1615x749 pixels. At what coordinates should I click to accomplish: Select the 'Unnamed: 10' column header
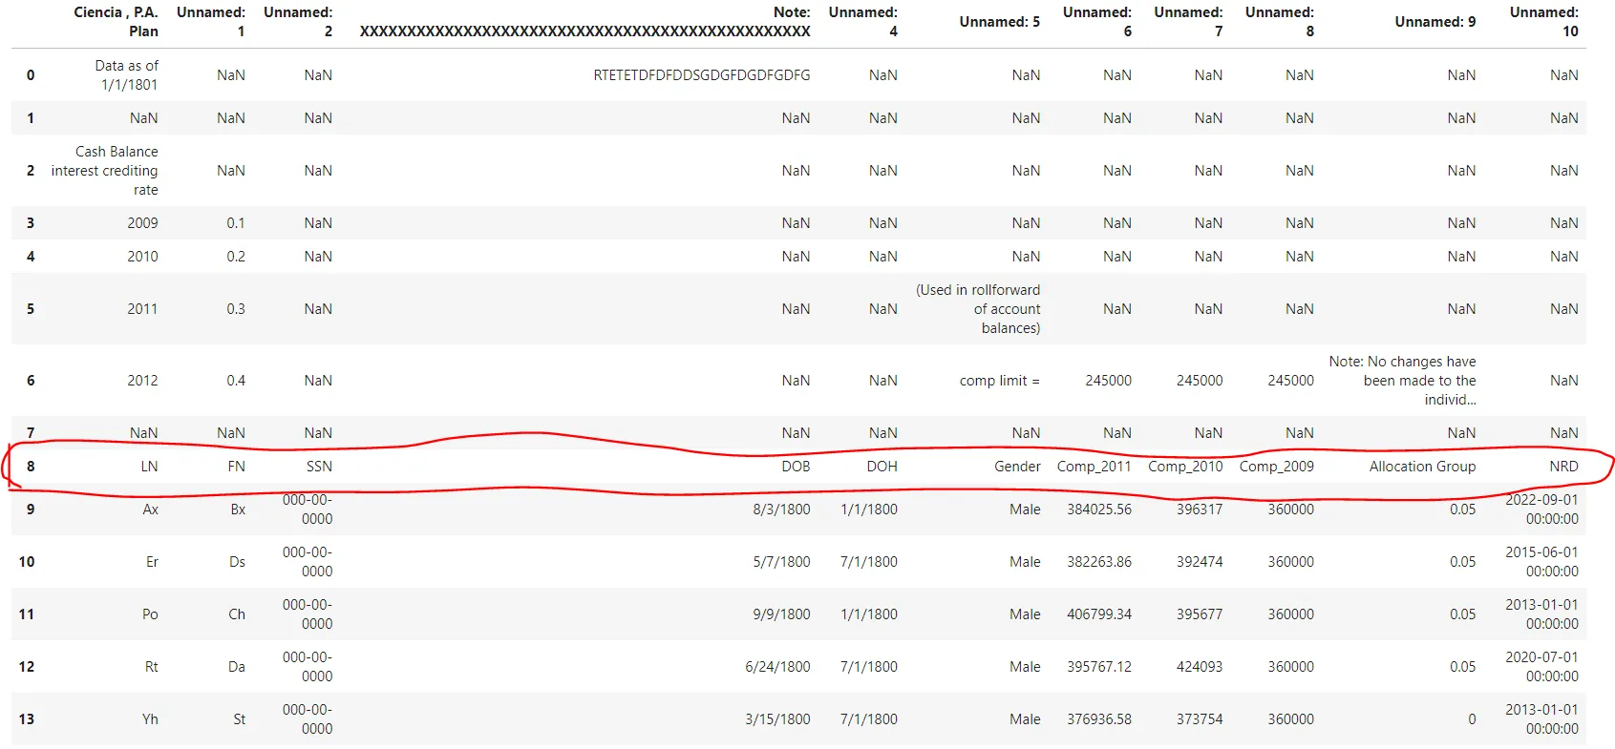(1543, 22)
